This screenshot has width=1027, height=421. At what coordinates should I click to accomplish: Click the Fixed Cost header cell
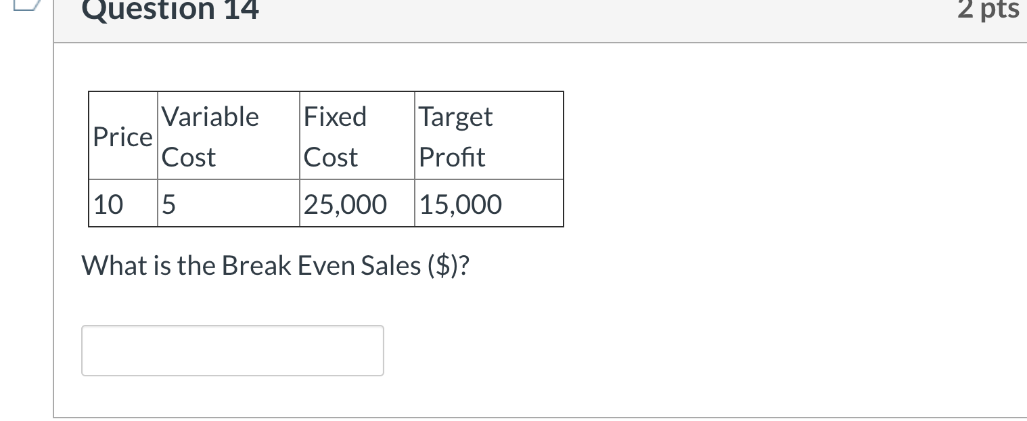click(335, 135)
